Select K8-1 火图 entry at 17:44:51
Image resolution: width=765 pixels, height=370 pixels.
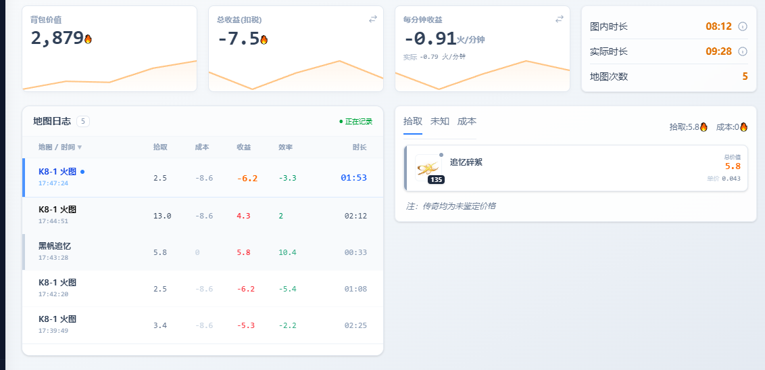203,215
